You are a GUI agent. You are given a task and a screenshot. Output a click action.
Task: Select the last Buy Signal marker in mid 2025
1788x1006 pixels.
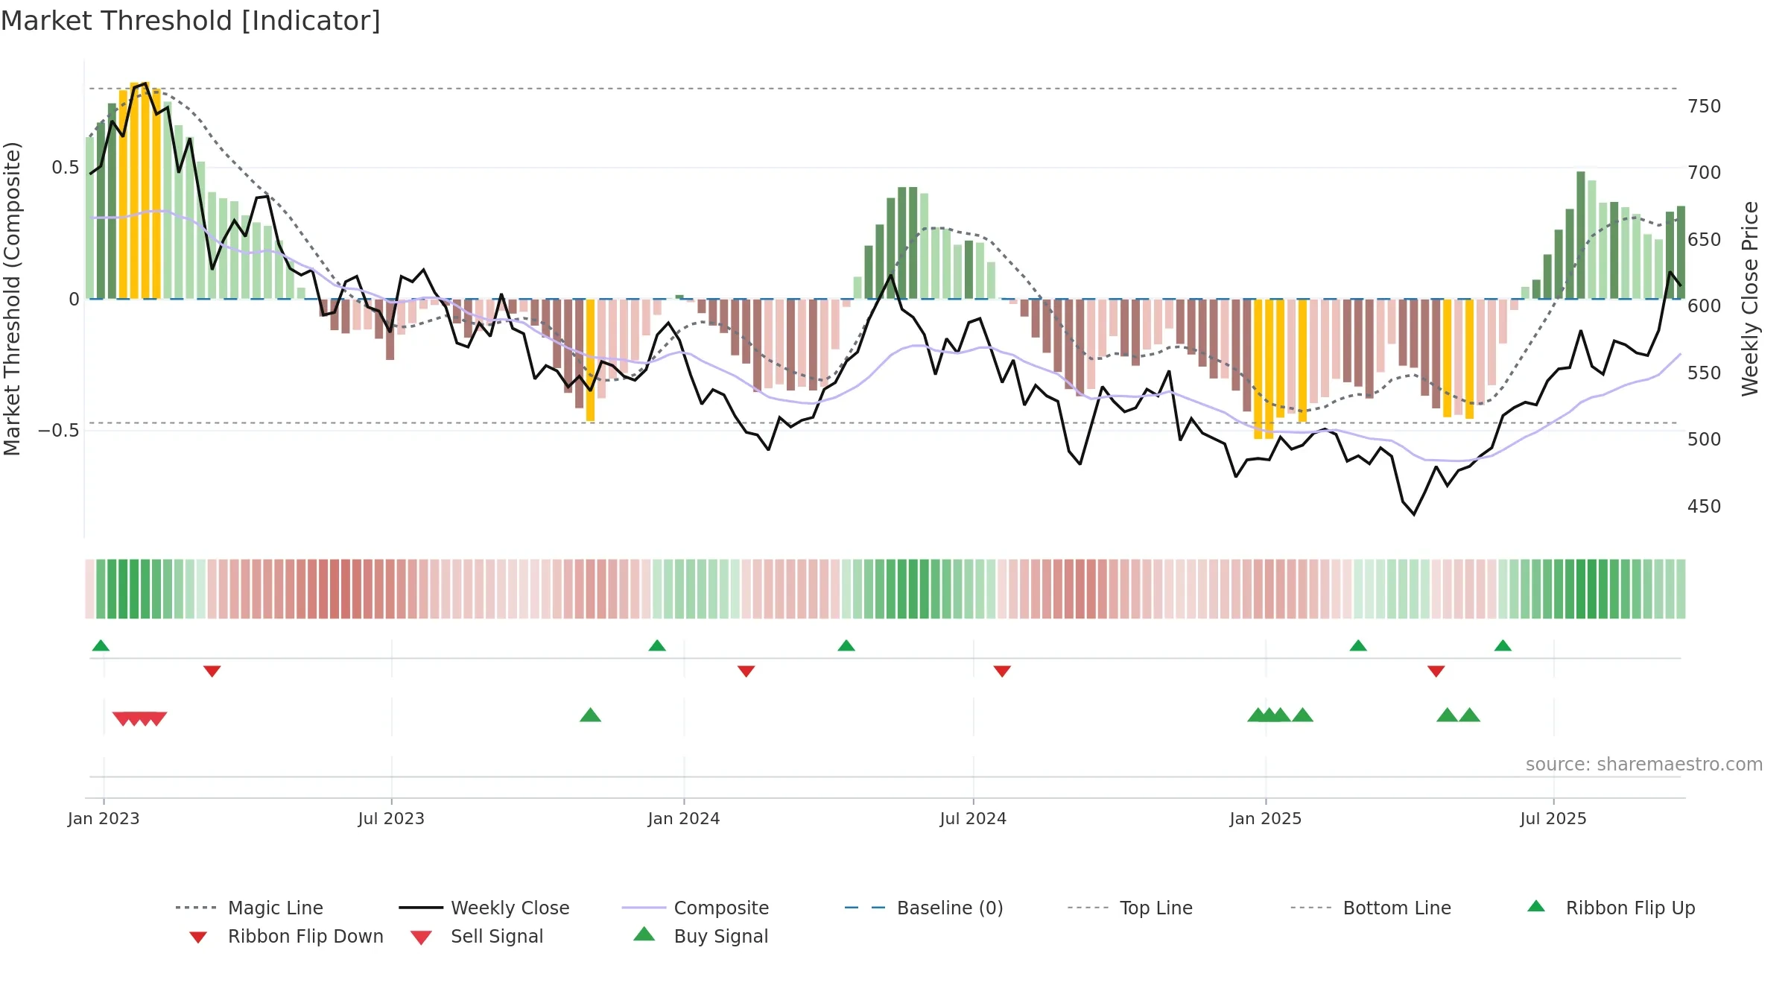1469,715
